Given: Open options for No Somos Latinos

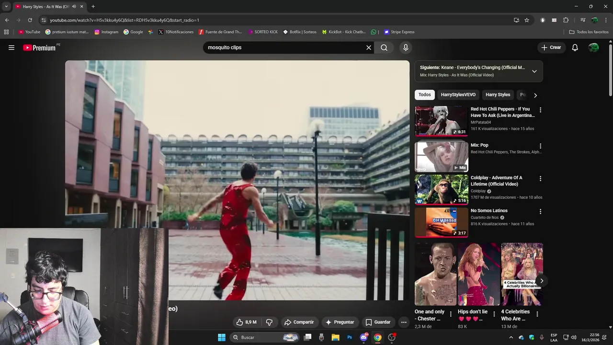Looking at the screenshot, I should pyautogui.click(x=541, y=211).
